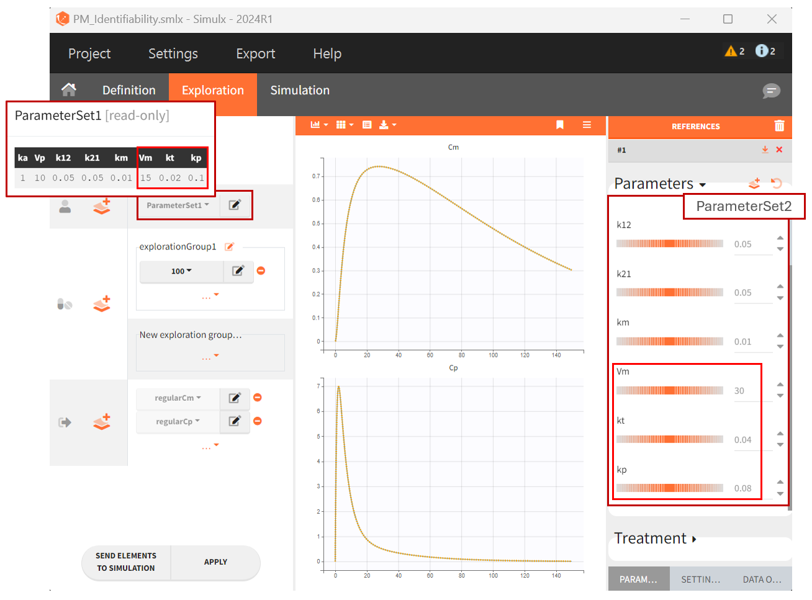Open the Project menu

(89, 53)
